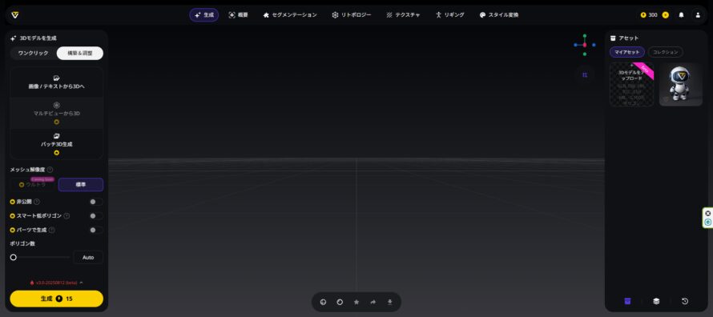Screen dimensions: 713x317
Task: Click the history clock icon in assets panel
Action: [685, 301]
